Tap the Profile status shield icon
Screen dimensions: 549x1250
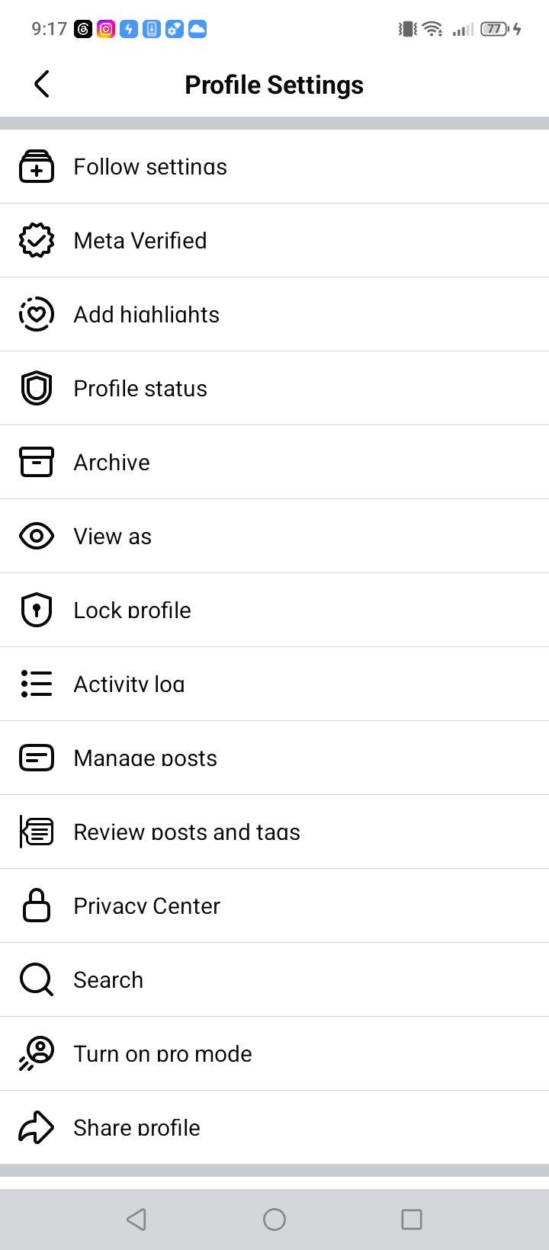pos(37,388)
